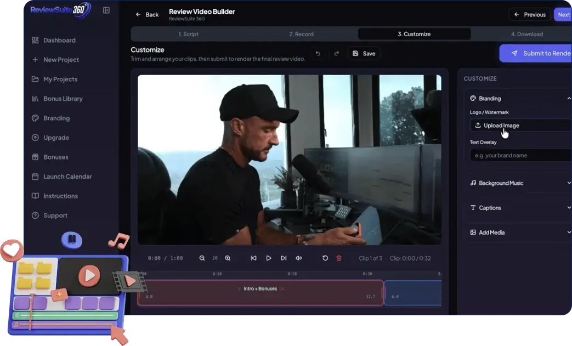Click the Logo / Watermark label
The width and height of the screenshot is (572, 346).
(x=489, y=112)
